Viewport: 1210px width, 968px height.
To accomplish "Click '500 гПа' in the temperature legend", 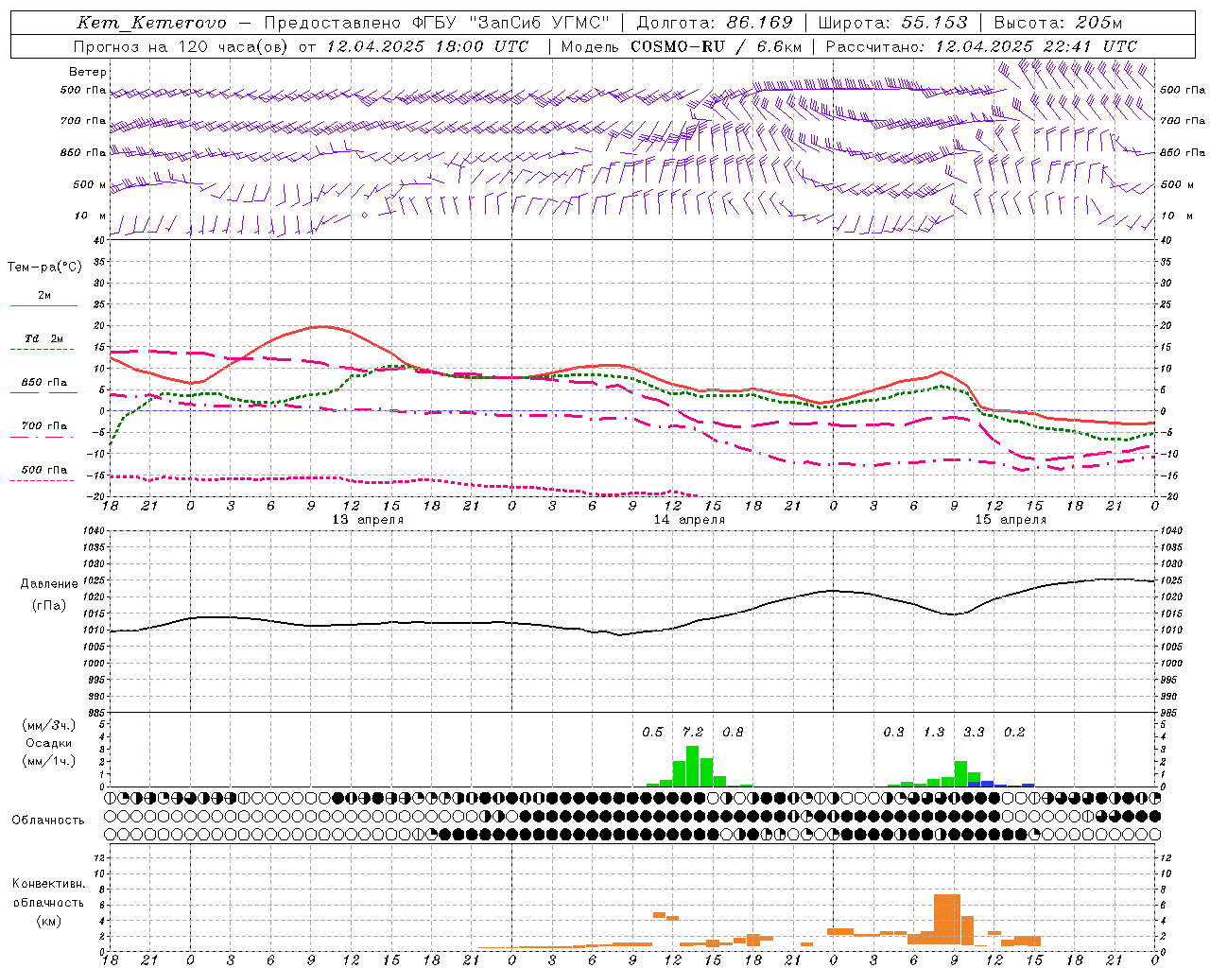I will (44, 470).
